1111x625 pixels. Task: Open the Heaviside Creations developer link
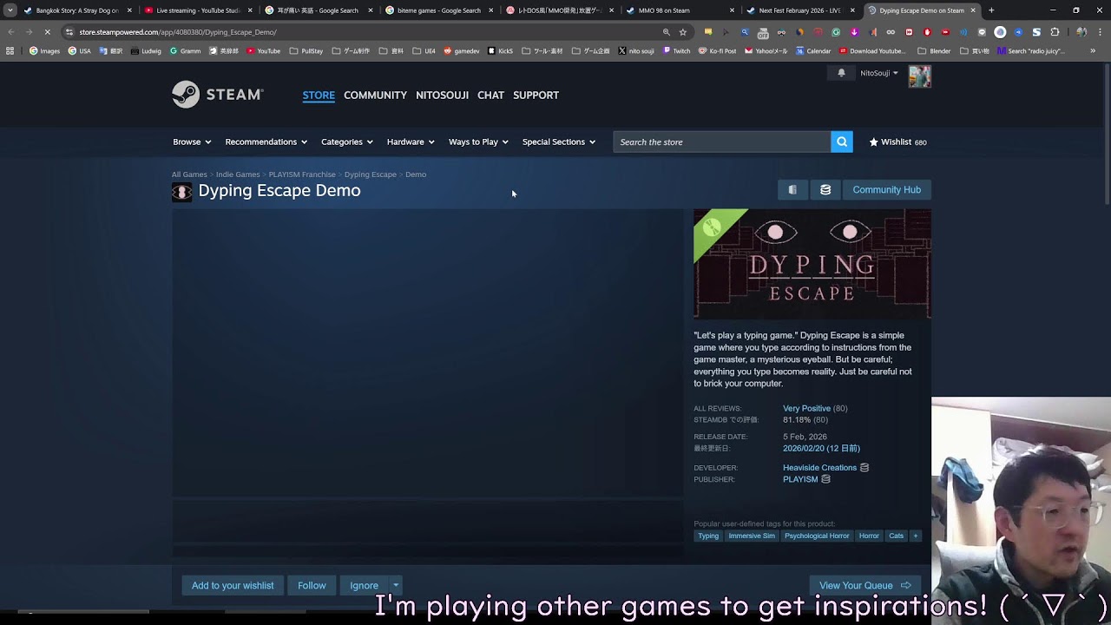tap(819, 468)
